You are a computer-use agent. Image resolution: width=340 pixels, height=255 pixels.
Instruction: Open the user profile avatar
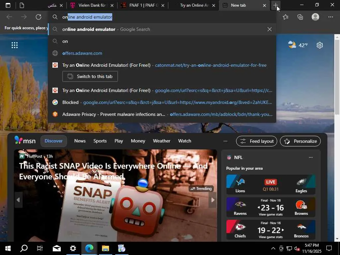(x=315, y=17)
